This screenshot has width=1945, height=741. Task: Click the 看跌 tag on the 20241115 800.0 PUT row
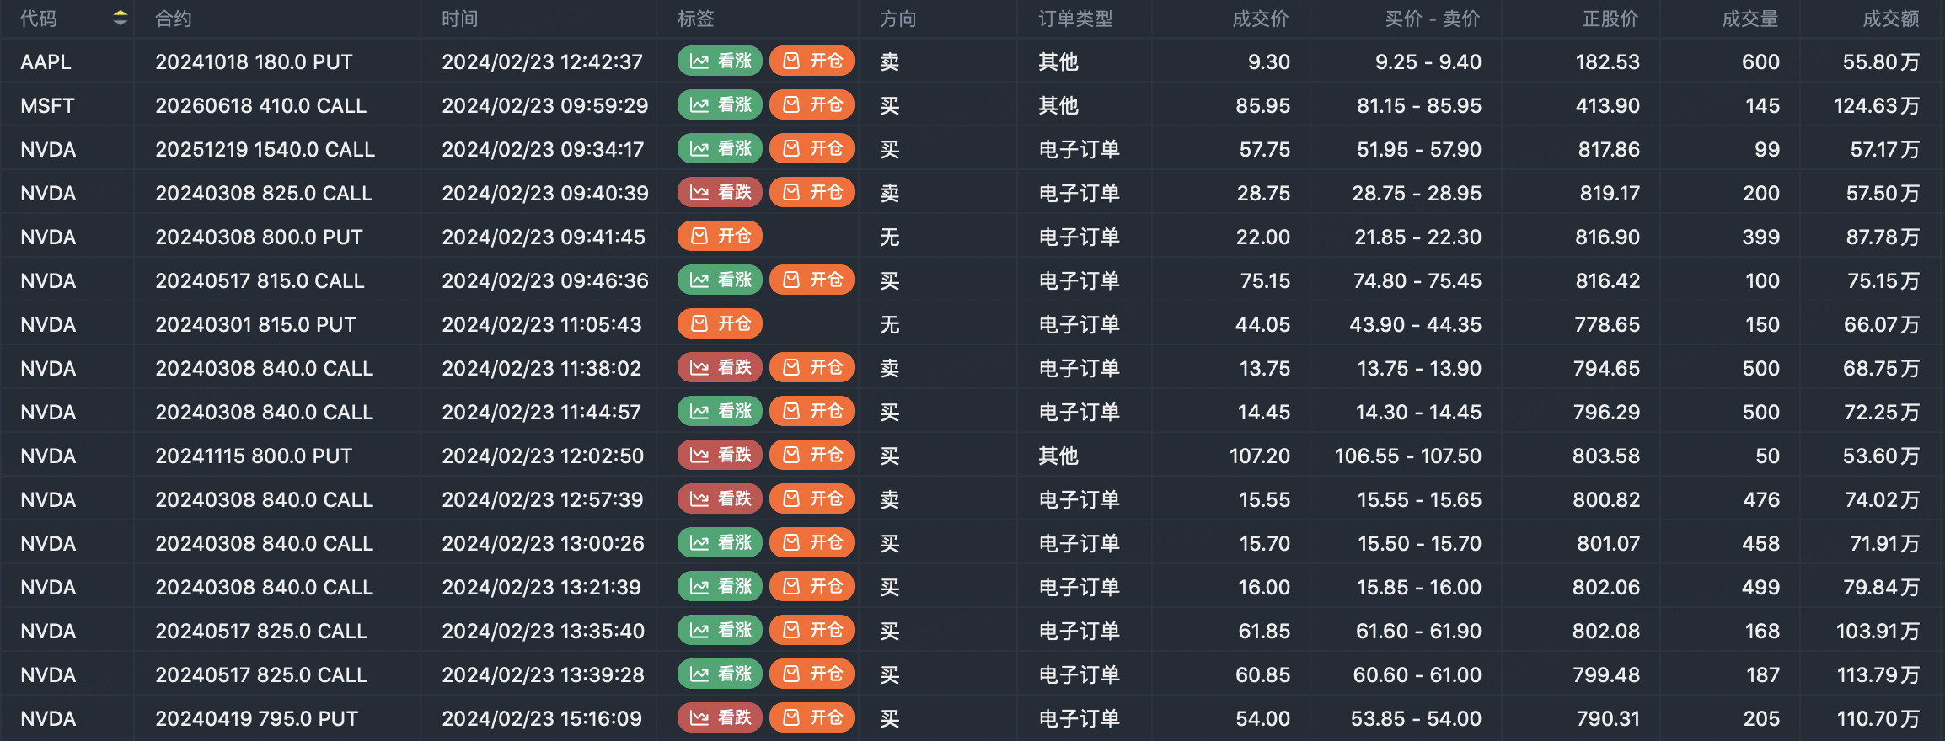(720, 456)
